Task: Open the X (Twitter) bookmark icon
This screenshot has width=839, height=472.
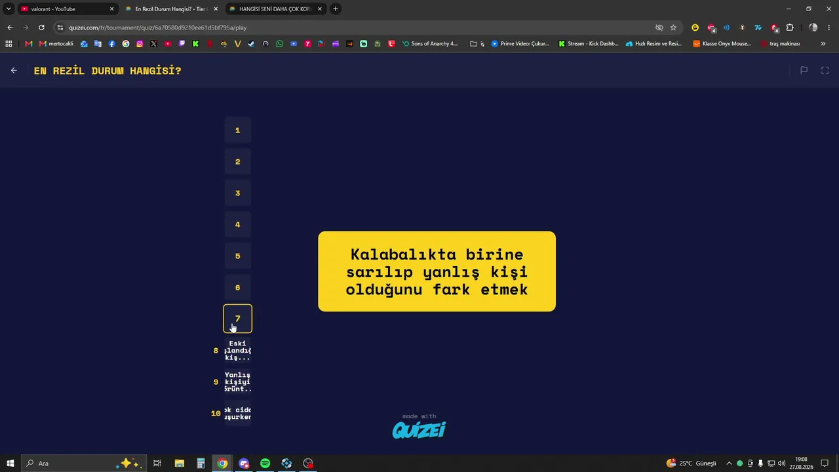Action: pos(153,44)
